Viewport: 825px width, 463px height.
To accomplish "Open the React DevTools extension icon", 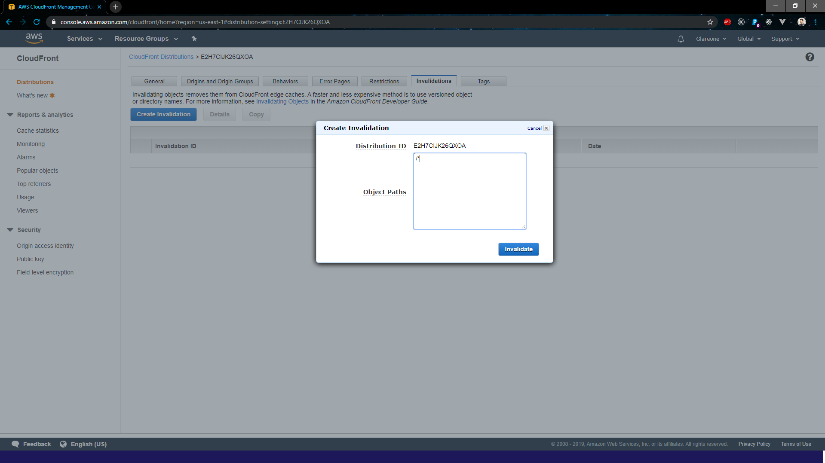I will pyautogui.click(x=769, y=22).
